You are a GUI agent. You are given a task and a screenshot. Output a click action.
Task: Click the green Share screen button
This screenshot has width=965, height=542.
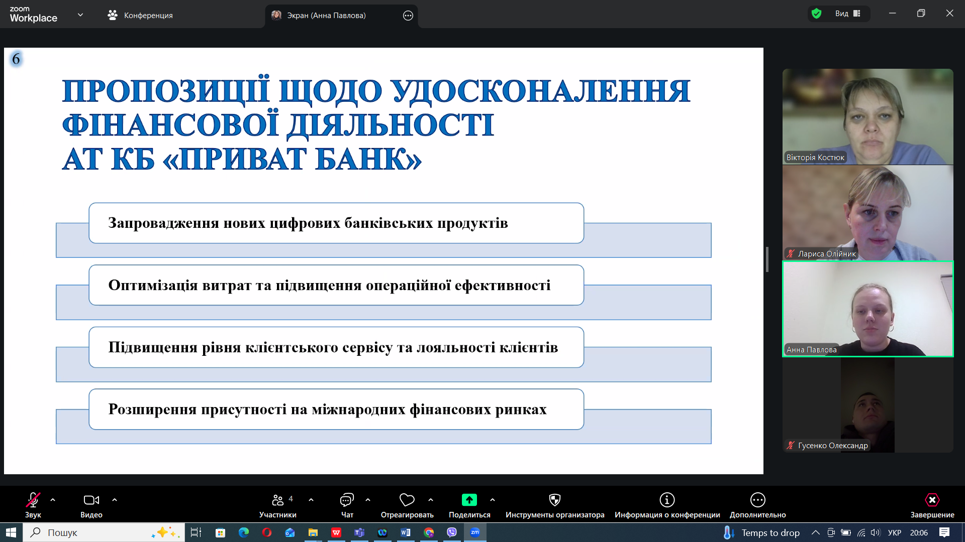[469, 500]
